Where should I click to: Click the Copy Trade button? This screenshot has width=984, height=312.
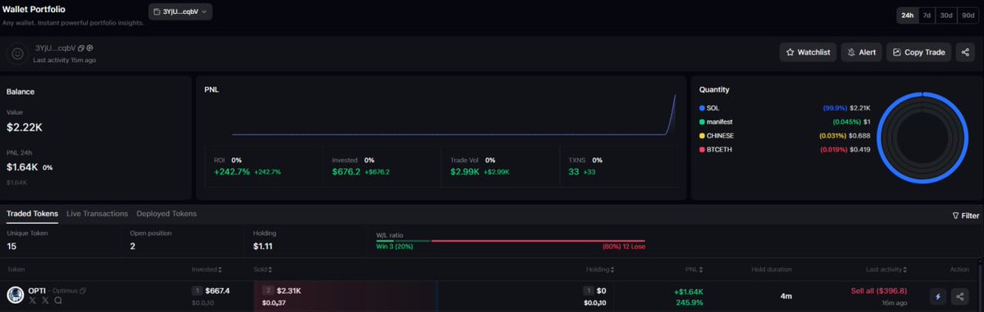(x=918, y=52)
